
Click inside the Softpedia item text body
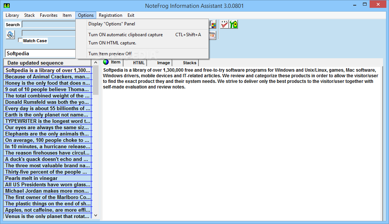point(241,78)
